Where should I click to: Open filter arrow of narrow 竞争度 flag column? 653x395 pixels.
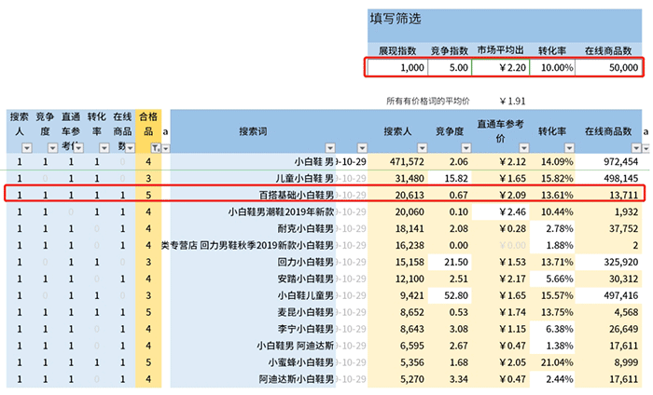pyautogui.click(x=53, y=147)
